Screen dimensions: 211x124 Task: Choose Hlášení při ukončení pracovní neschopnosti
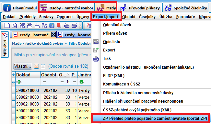click(x=143, y=101)
